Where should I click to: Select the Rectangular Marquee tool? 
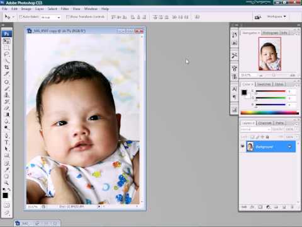click(x=7, y=48)
